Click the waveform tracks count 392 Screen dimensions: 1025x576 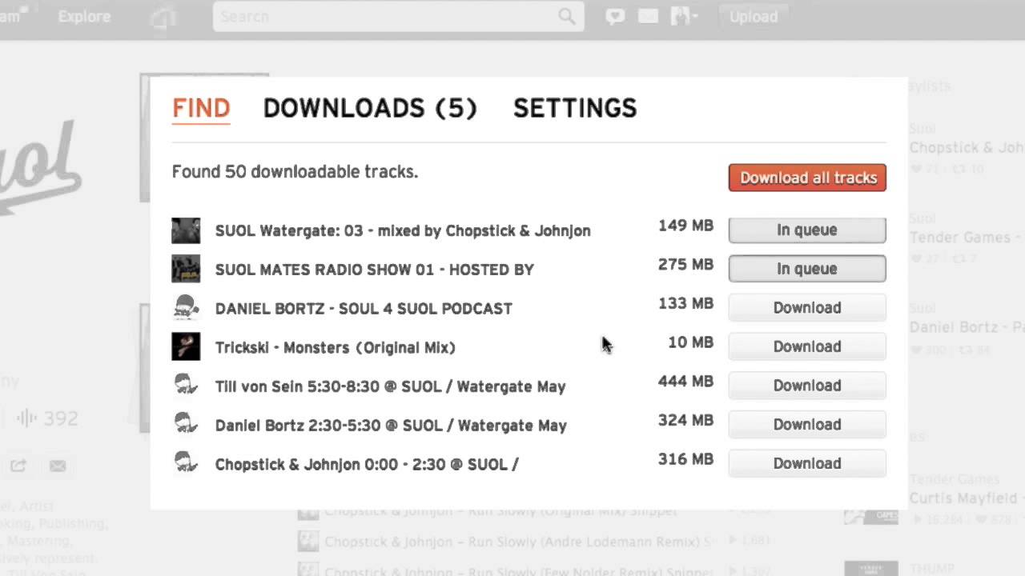(x=48, y=418)
